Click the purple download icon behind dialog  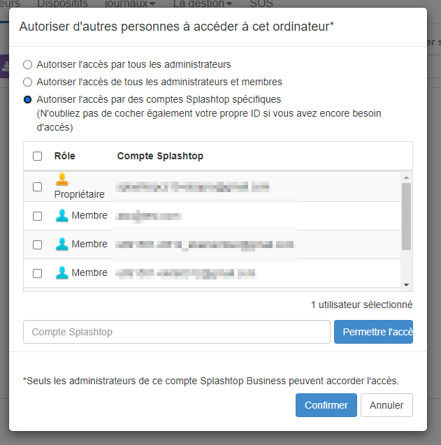click(5, 66)
